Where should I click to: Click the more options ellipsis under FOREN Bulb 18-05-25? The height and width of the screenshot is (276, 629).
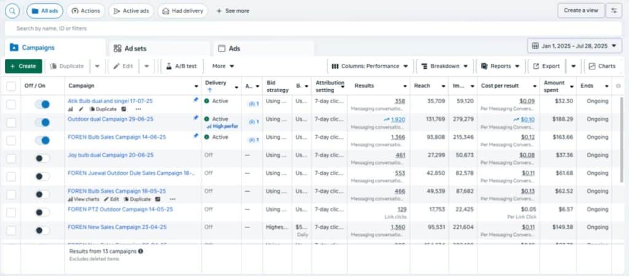[x=173, y=199]
